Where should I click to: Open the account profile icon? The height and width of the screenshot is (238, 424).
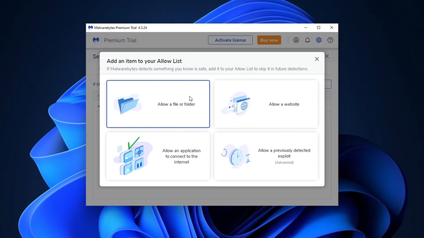click(x=296, y=40)
